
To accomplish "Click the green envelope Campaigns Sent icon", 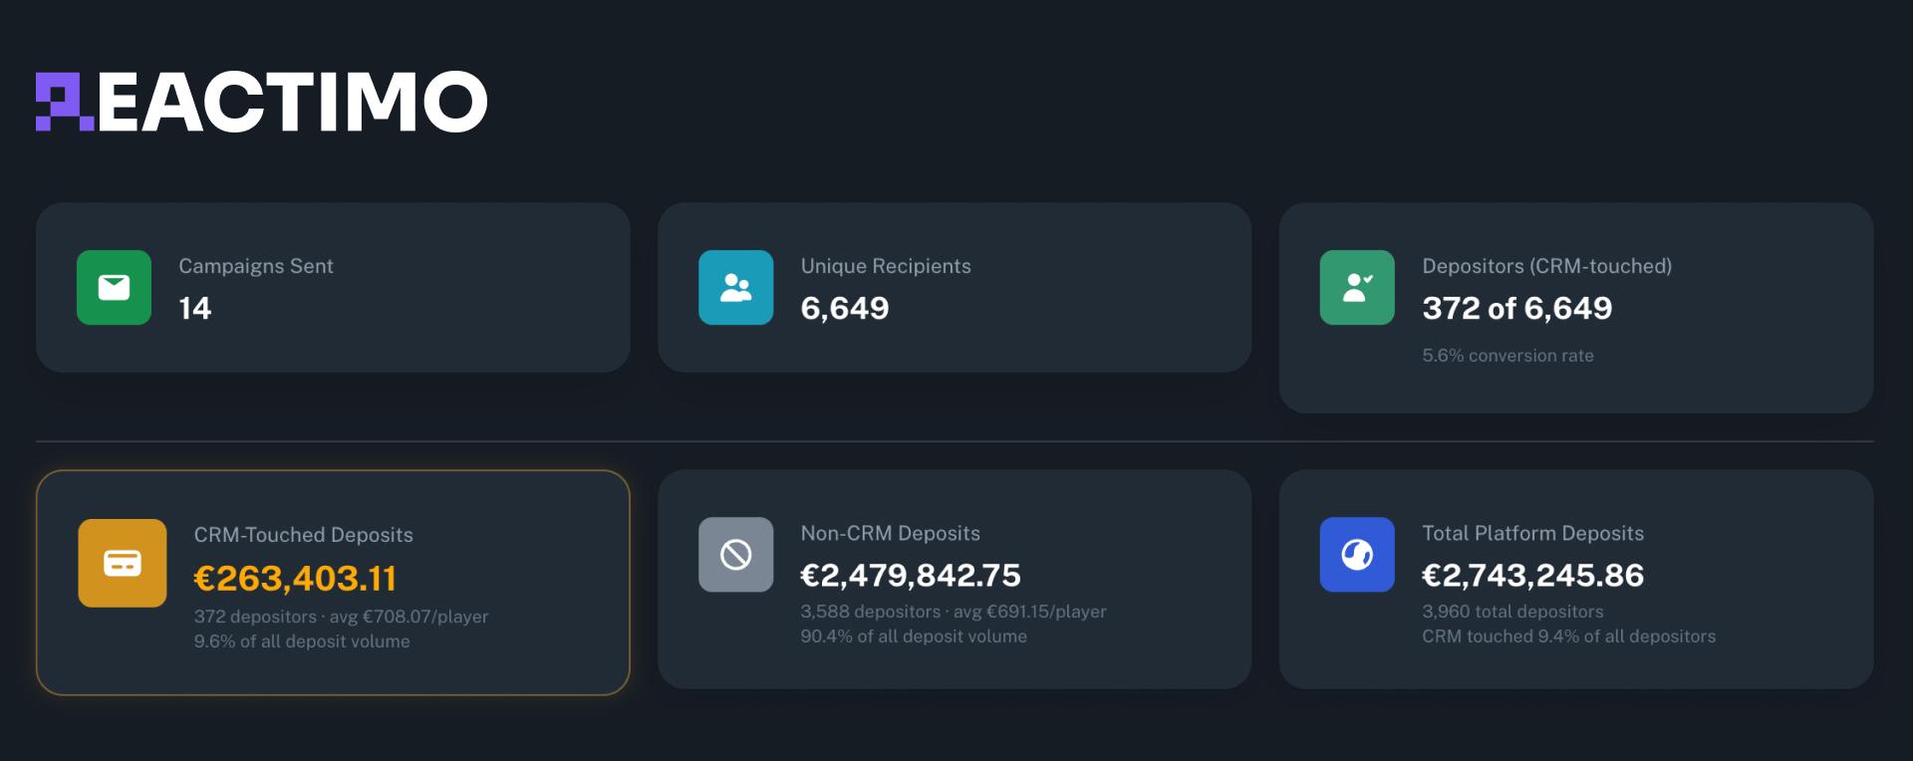I will 117,288.
